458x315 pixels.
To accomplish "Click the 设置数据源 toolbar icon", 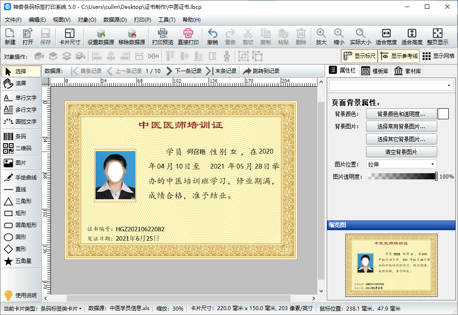I will (100, 36).
